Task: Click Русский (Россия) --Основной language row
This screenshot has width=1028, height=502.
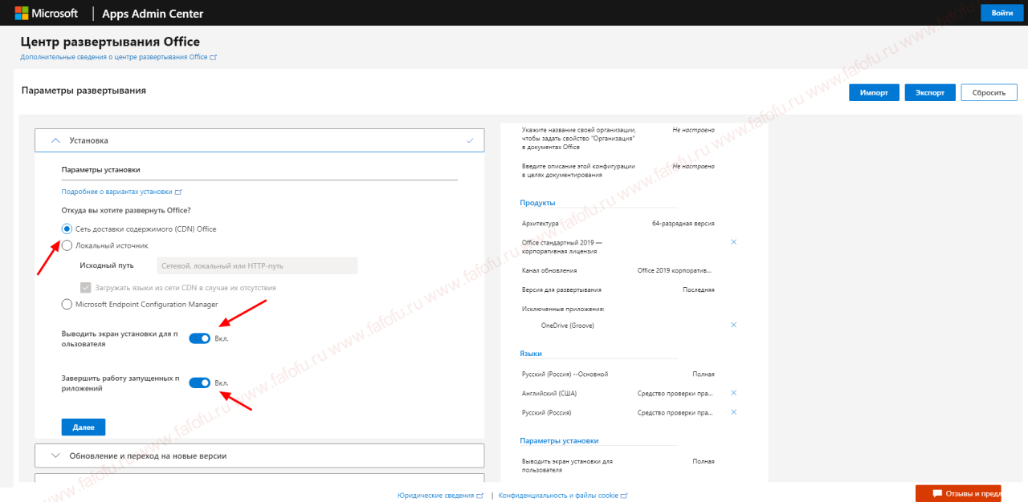Action: 618,374
